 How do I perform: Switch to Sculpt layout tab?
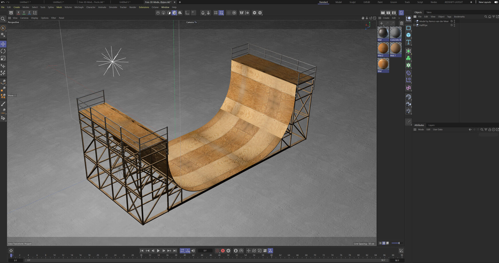(x=352, y=2)
